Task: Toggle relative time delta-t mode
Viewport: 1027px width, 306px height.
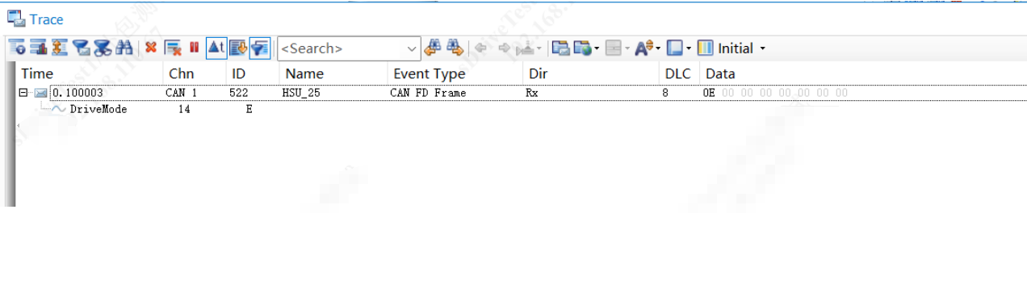Action: 216,48
